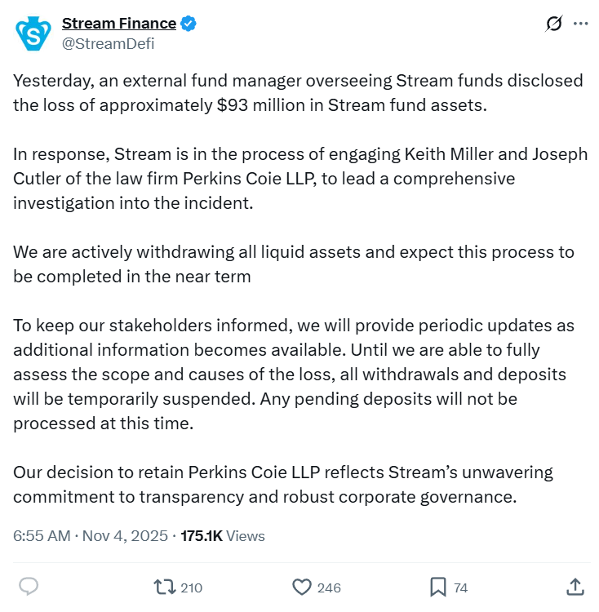Like the post with heart icon
Viewport: 599px width, 612px height.
coord(302,587)
